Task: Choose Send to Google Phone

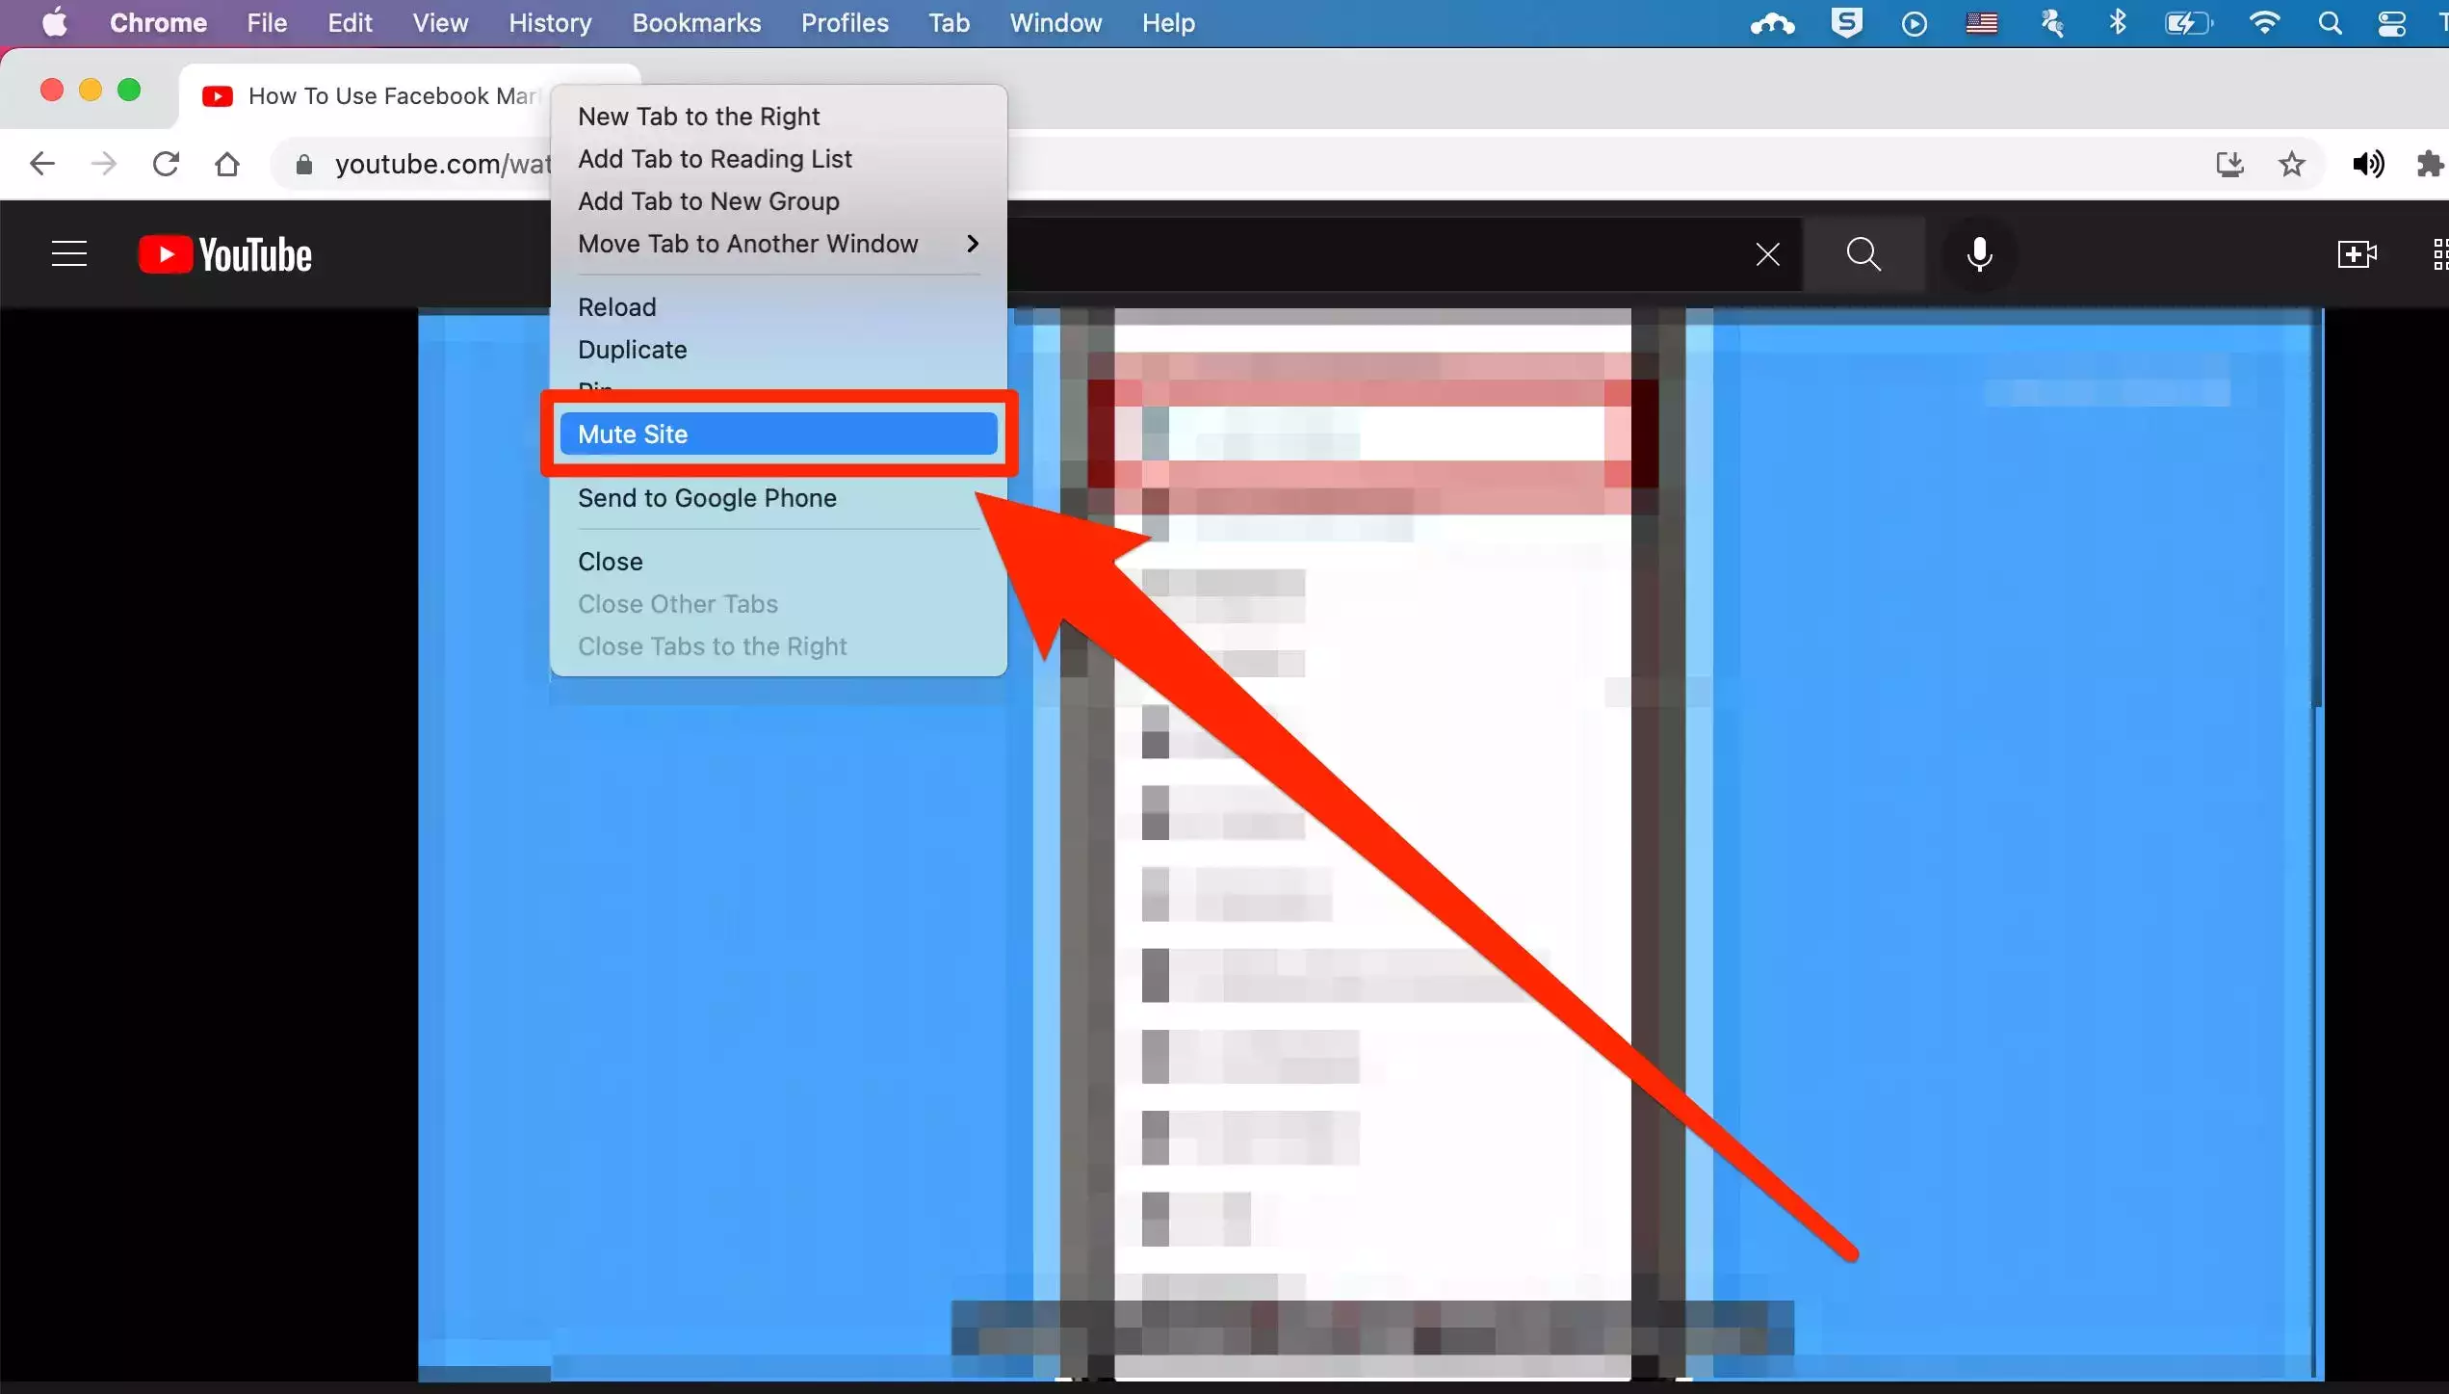Action: pyautogui.click(x=778, y=498)
